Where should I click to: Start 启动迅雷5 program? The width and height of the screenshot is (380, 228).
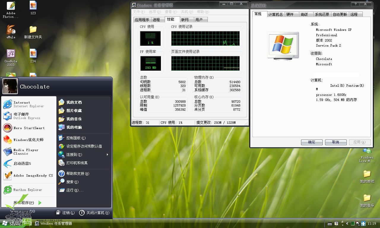click(x=28, y=164)
